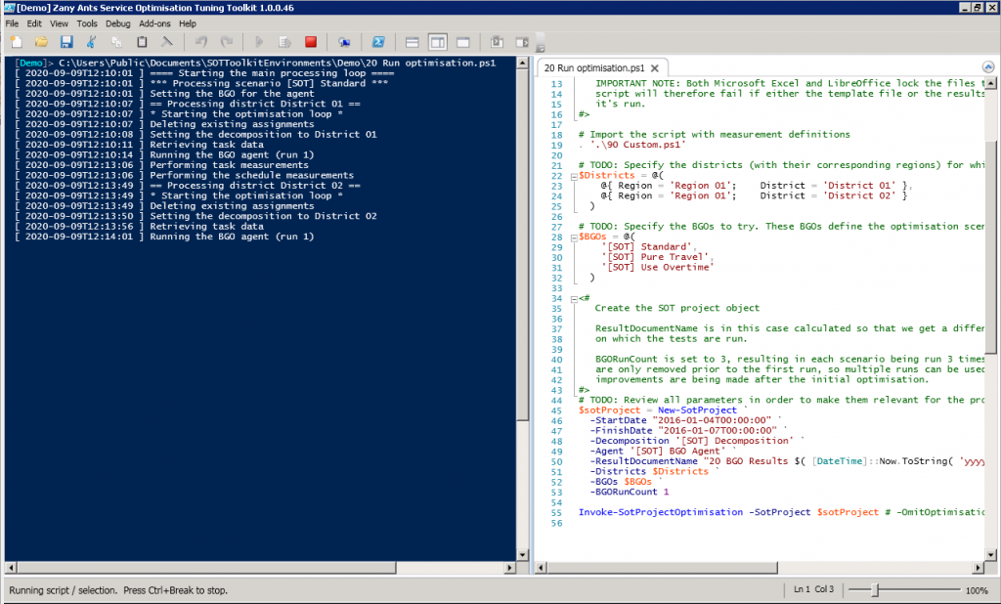The height and width of the screenshot is (604, 1001).
Task: Click the console vertical scrollbar thumb
Action: (x=522, y=244)
